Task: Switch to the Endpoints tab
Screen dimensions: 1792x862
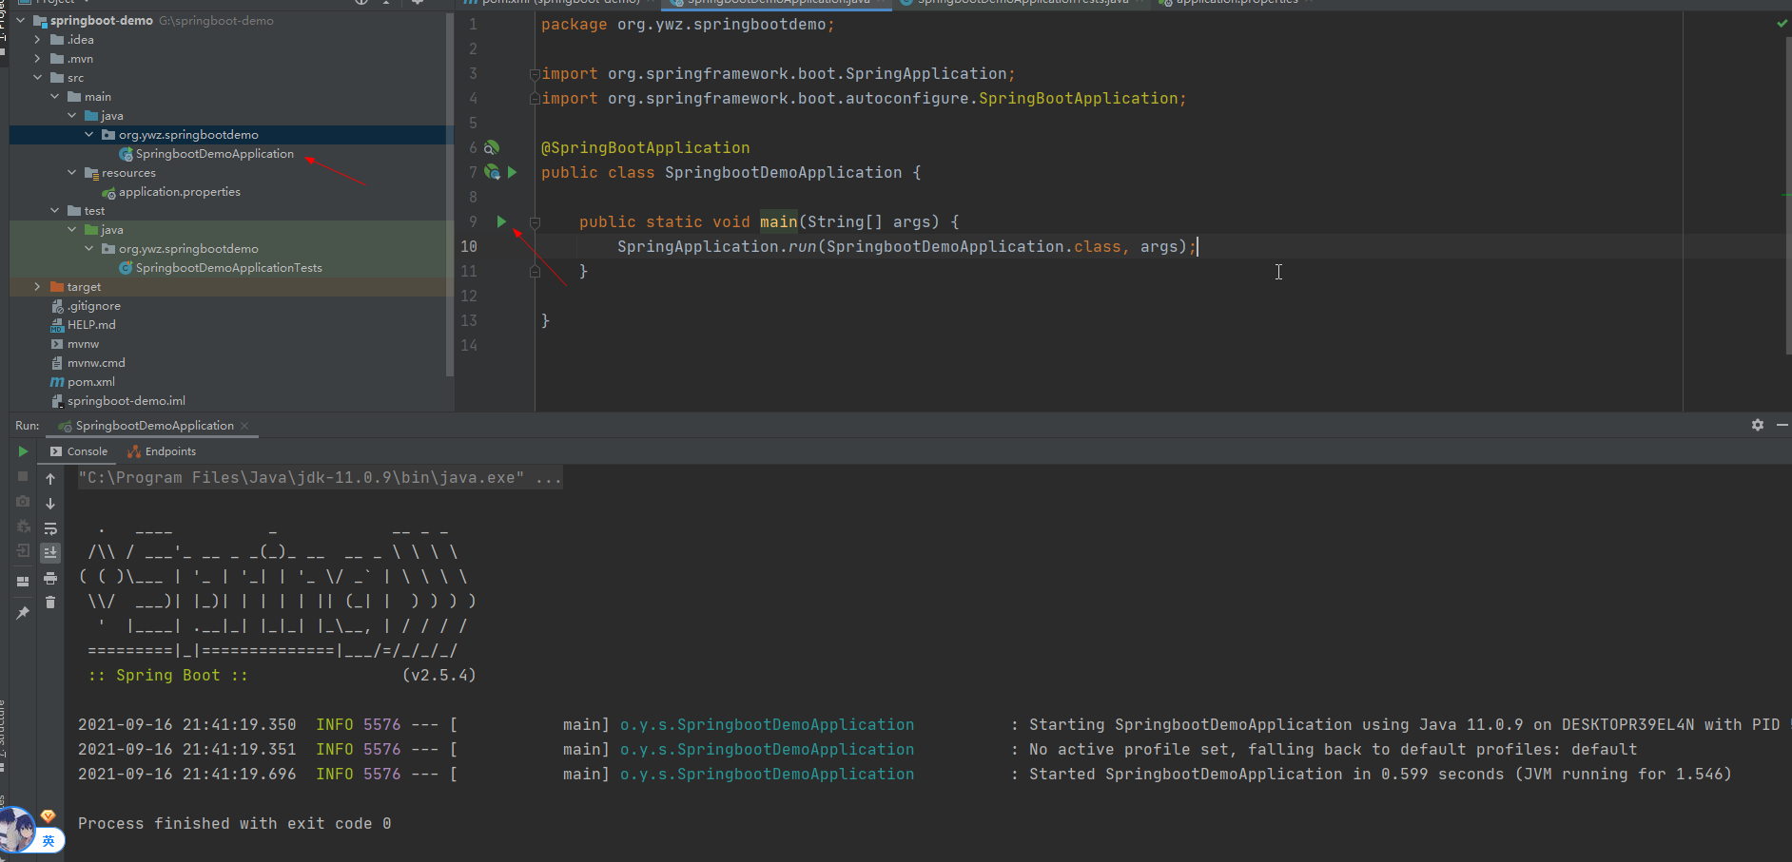Action: coord(162,451)
